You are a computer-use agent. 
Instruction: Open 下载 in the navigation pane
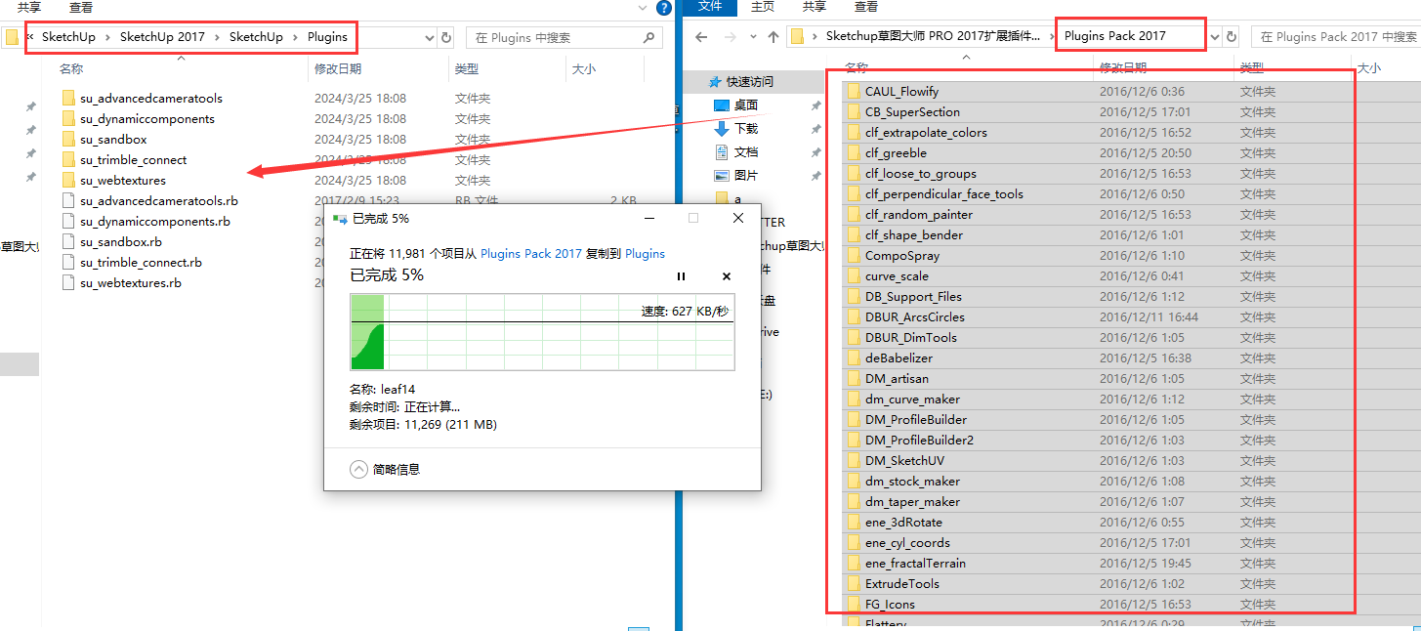(x=746, y=129)
